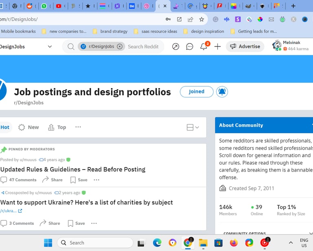Screen dimensions: 313x251
Task: Open Task View on the taskbar
Action: coord(141,243)
